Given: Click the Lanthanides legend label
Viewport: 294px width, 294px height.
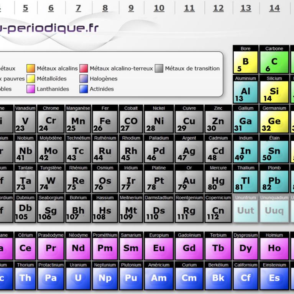Looking at the screenshot, I should coord(53,89).
